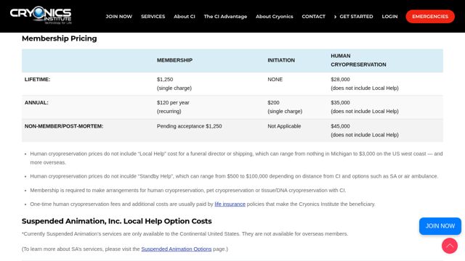Click the blue floating JOIN NOW button

tap(440, 226)
